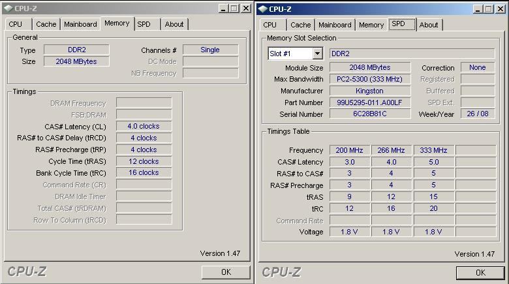Click the 4.0 clocks CAS# Latency value
The image size is (509, 284).
(x=144, y=126)
